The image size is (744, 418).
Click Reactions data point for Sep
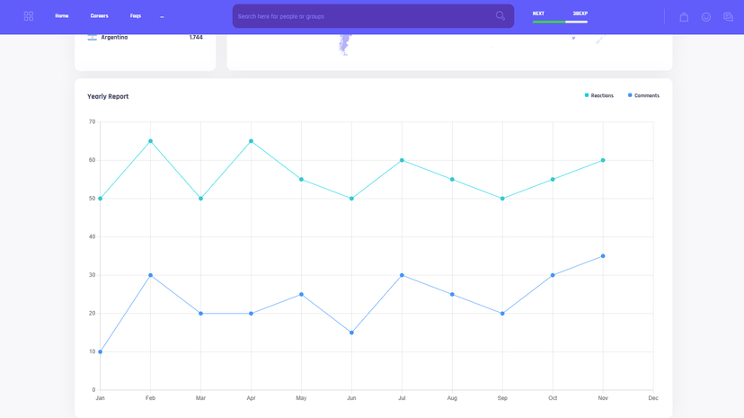click(502, 199)
